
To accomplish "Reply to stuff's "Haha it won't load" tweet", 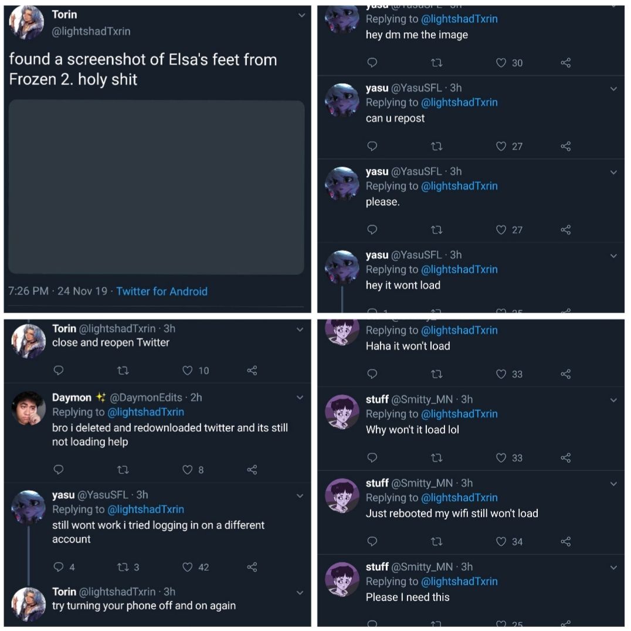I will point(372,374).
